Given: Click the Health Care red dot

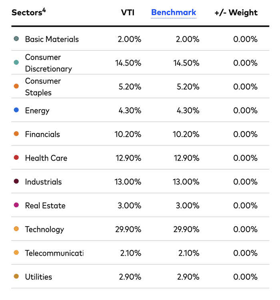Looking at the screenshot, I should click(16, 158).
